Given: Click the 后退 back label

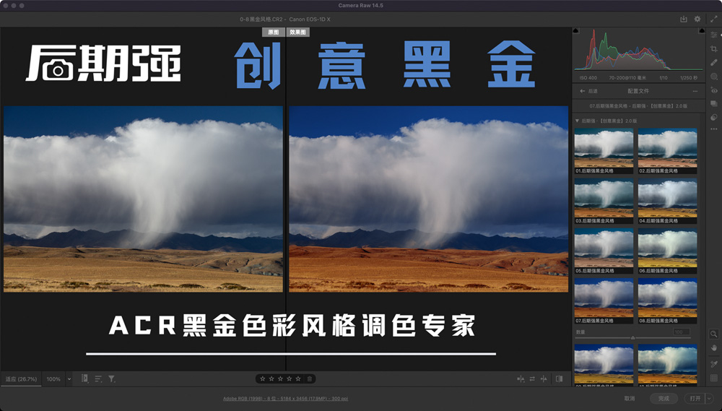Looking at the screenshot, I should tap(593, 91).
